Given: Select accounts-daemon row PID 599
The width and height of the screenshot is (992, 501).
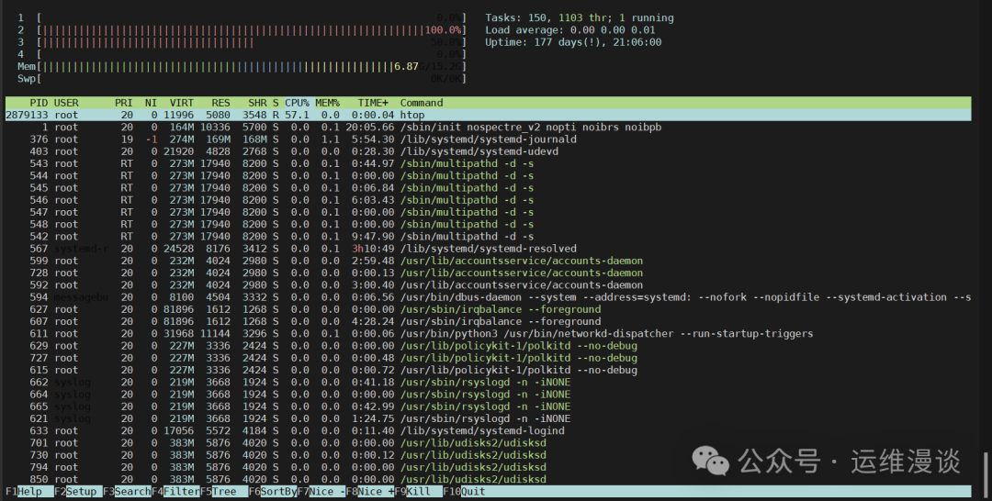Looking at the screenshot, I should coord(489,261).
